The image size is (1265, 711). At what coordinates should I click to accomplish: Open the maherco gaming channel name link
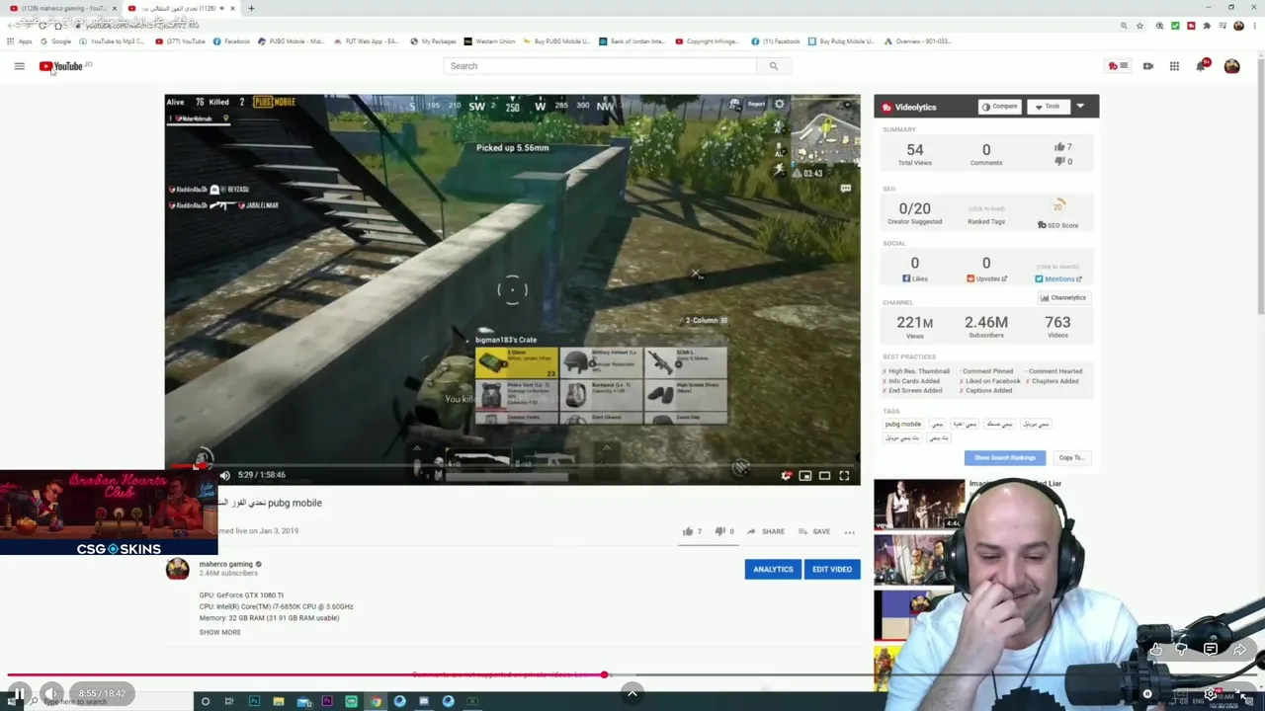pyautogui.click(x=225, y=564)
